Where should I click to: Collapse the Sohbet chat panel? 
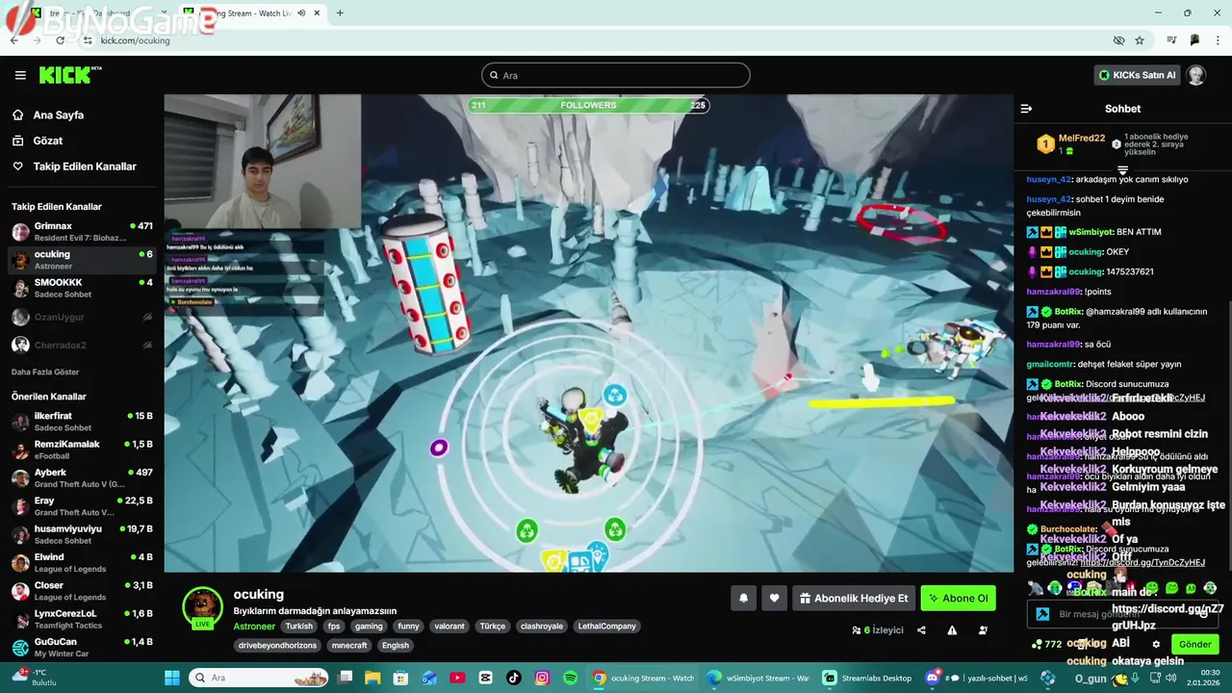pos(1026,109)
